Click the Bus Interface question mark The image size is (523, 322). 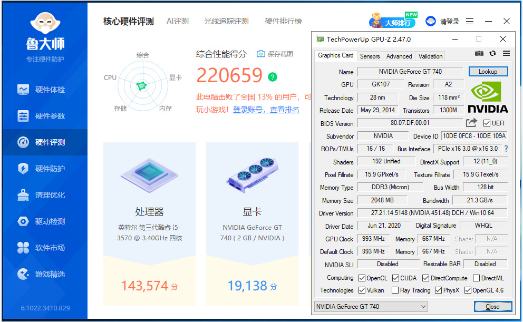[506, 149]
